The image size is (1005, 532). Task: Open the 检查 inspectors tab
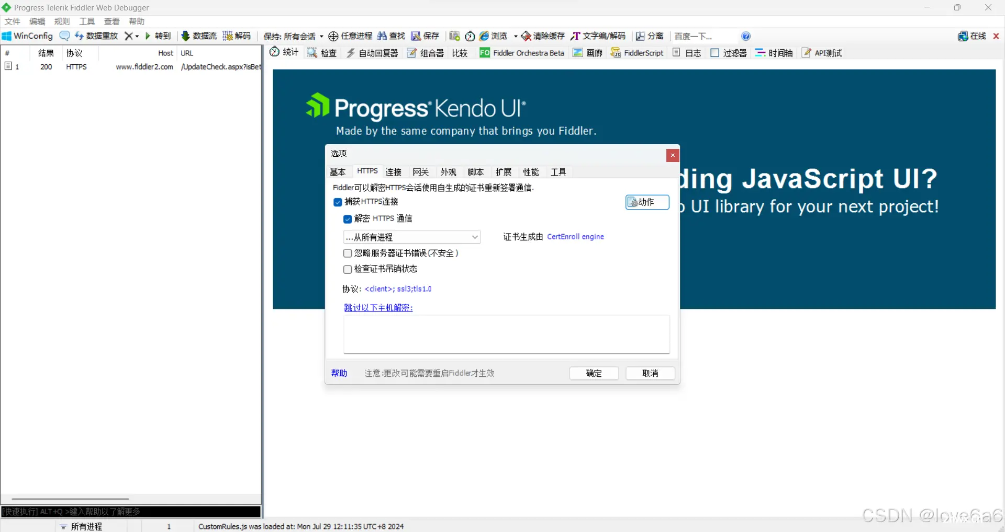(322, 53)
